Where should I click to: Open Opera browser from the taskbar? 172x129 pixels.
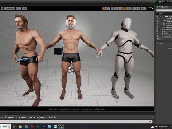click(x=32, y=126)
